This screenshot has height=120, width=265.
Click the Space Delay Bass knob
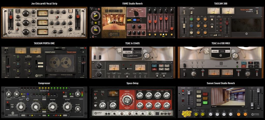(x=141, y=96)
